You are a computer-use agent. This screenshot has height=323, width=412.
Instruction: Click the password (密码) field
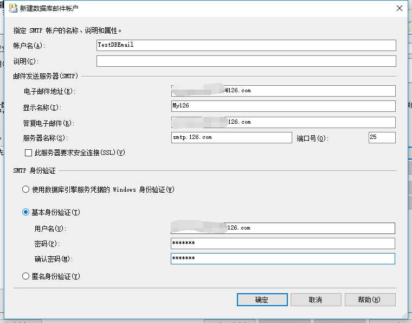[283, 243]
